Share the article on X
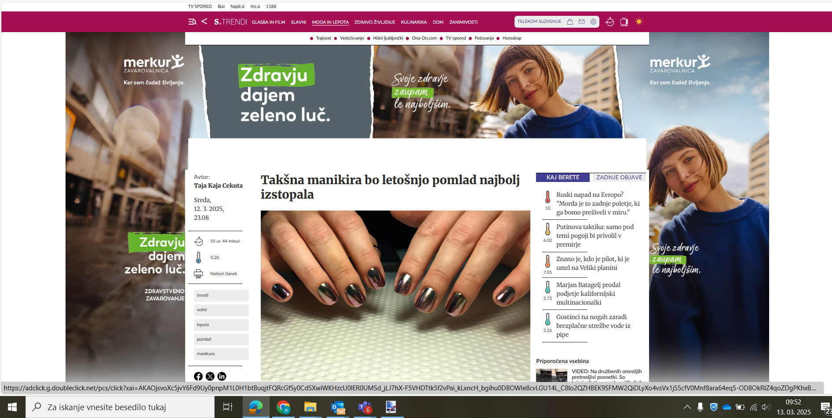The width and height of the screenshot is (832, 418). (x=210, y=376)
